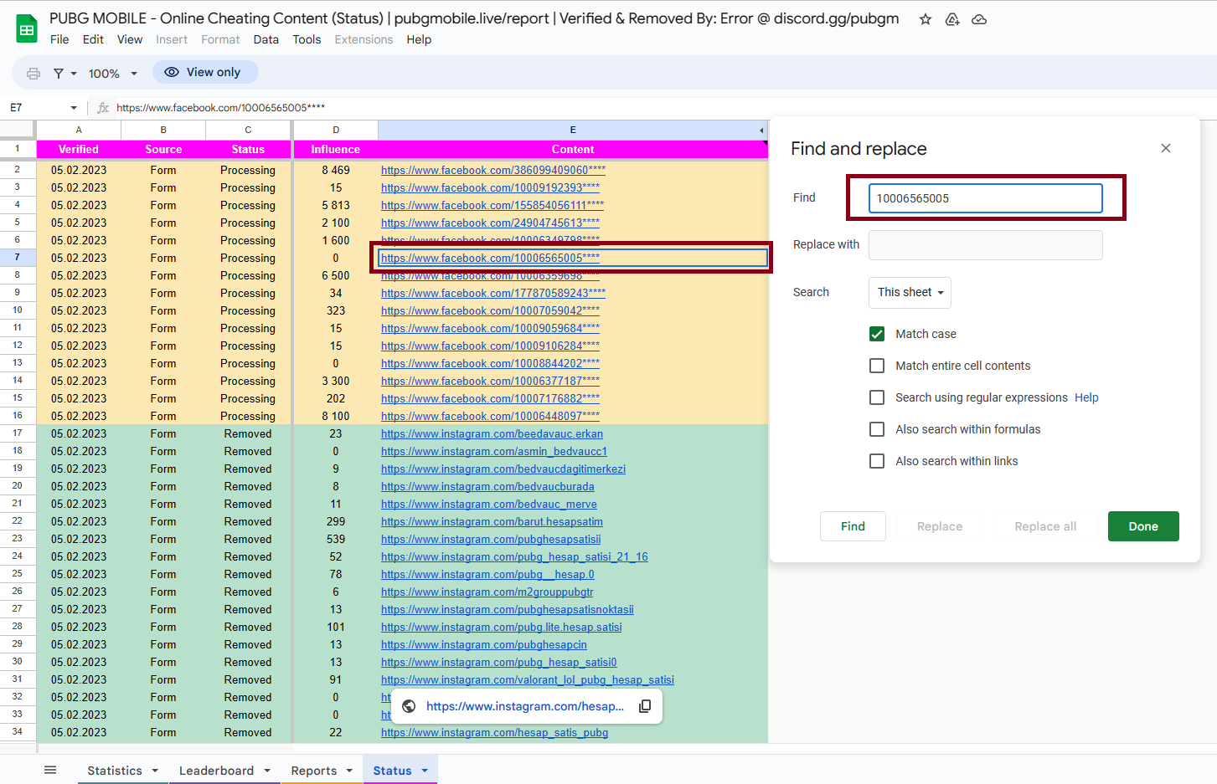Click the globe icon in link preview
1217x784 pixels.
point(409,705)
